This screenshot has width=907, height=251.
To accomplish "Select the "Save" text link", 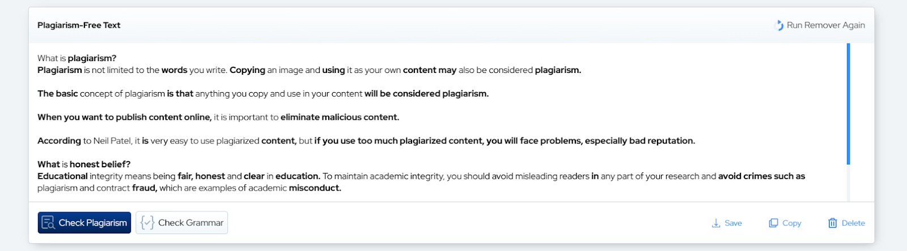I will 733,223.
